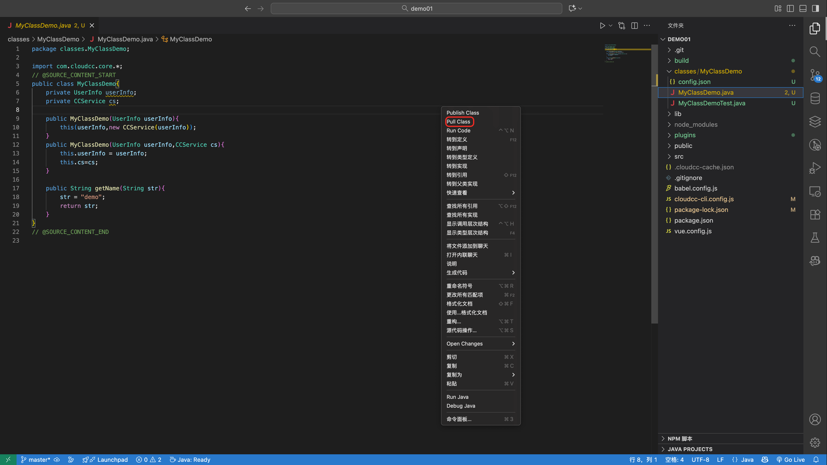This screenshot has width=827, height=465.
Task: Choose Run Java in context menu
Action: point(457,397)
